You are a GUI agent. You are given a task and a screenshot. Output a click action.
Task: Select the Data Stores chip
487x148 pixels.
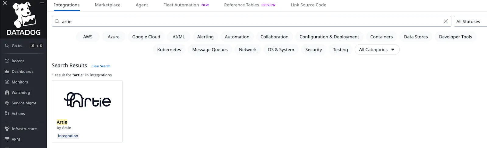pyautogui.click(x=416, y=37)
